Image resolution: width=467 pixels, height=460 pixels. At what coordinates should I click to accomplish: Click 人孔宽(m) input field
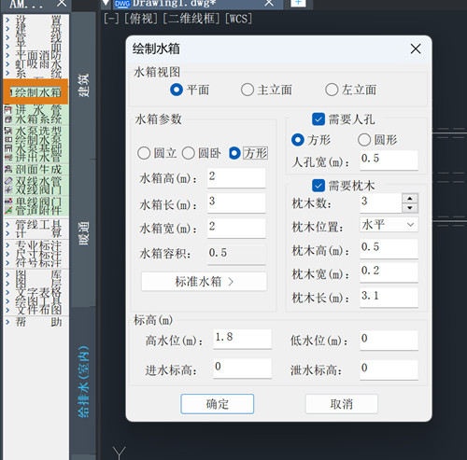(x=389, y=160)
